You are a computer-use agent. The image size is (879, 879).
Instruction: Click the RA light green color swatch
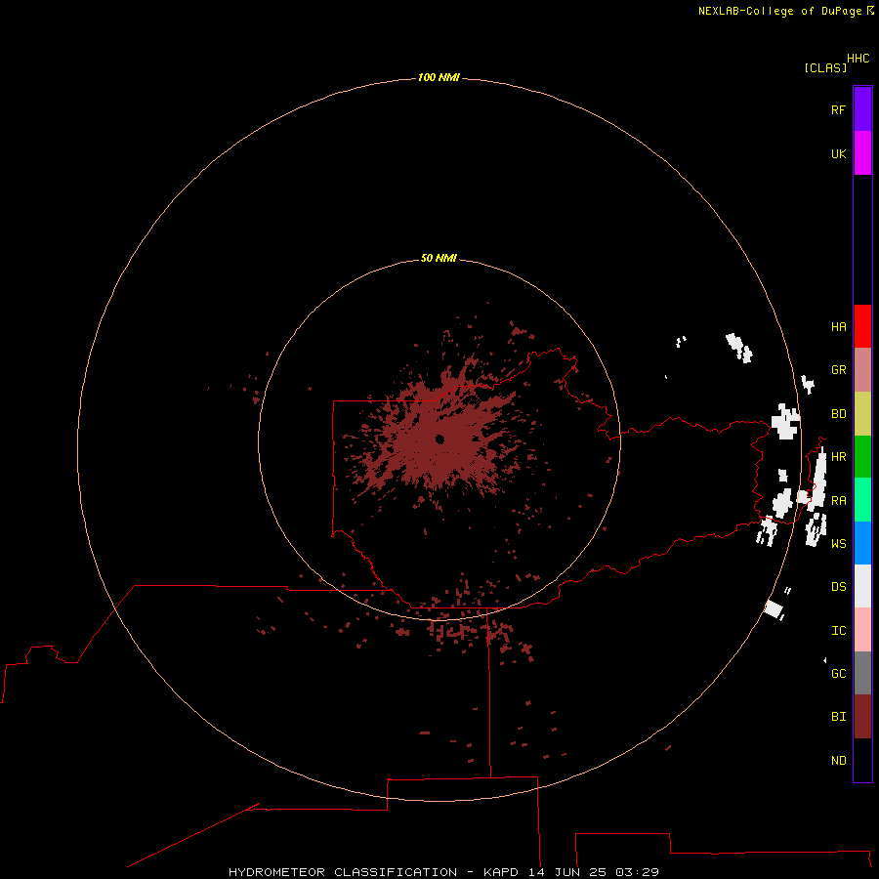862,500
